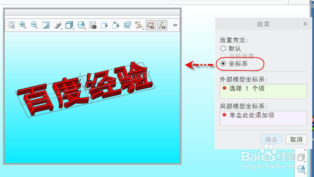The height and width of the screenshot is (177, 314).
Task: Click the view manager icon at bottom right
Action: (301, 169)
